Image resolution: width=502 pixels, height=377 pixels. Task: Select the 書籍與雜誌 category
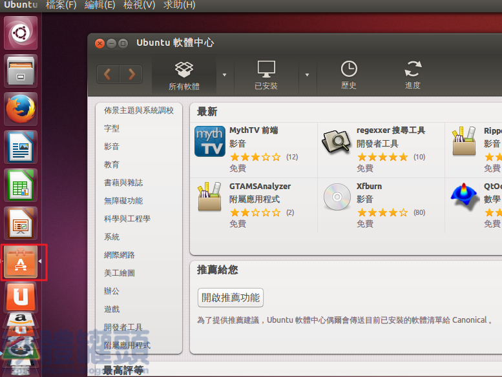tap(123, 183)
